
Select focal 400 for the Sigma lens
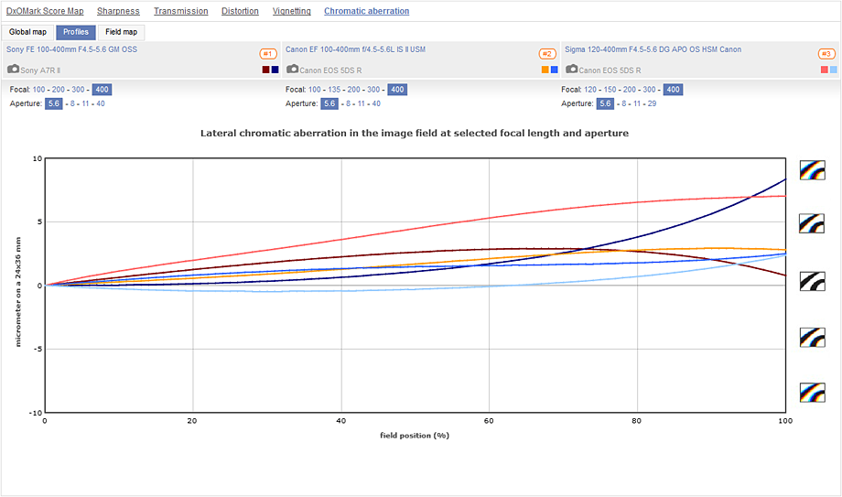pos(674,90)
